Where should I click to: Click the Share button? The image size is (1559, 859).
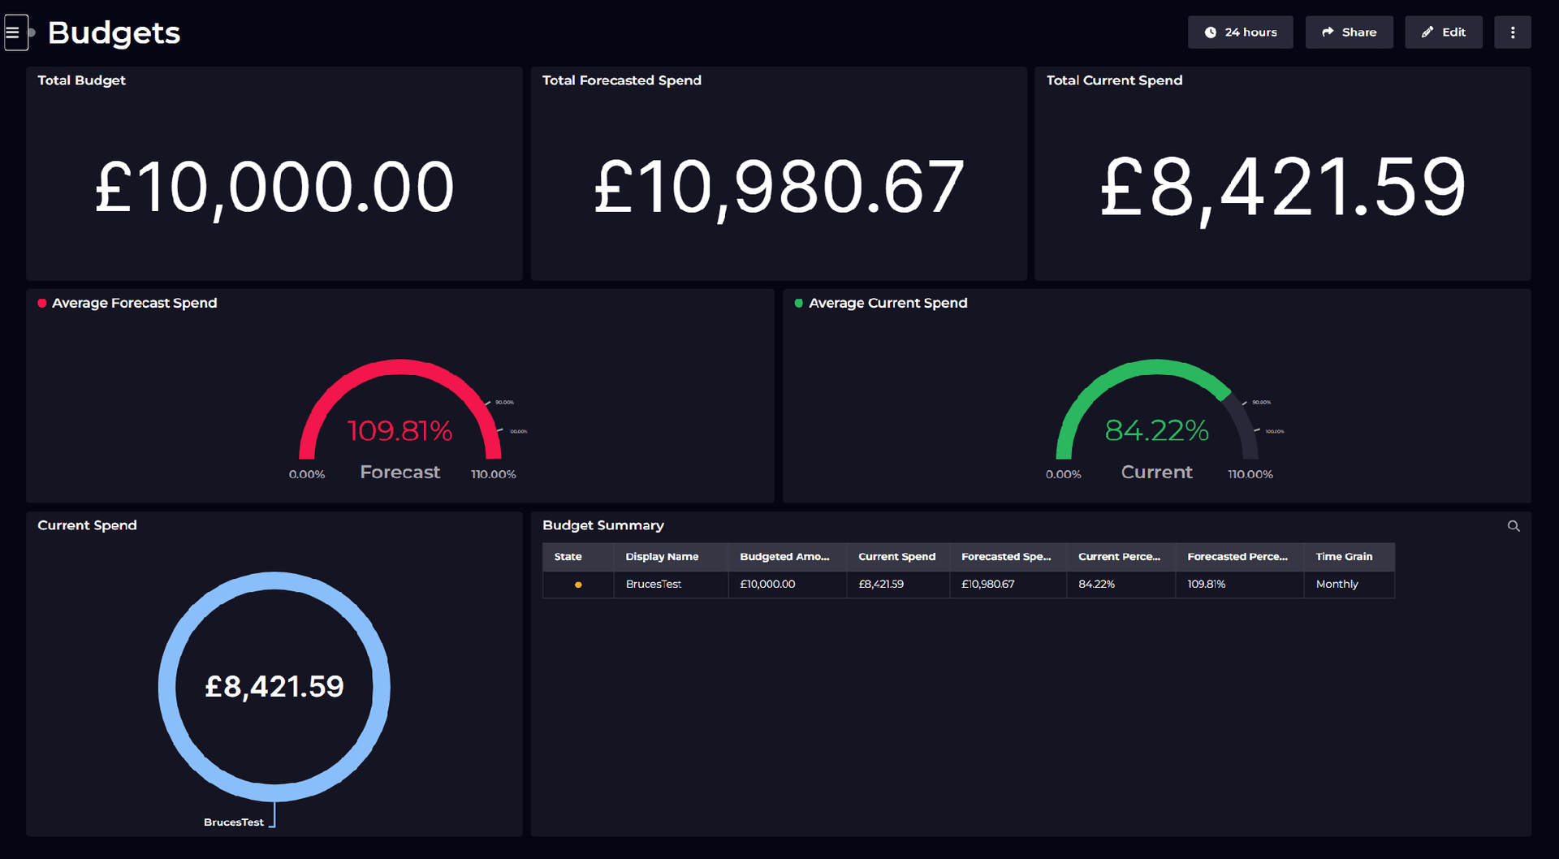tap(1349, 32)
